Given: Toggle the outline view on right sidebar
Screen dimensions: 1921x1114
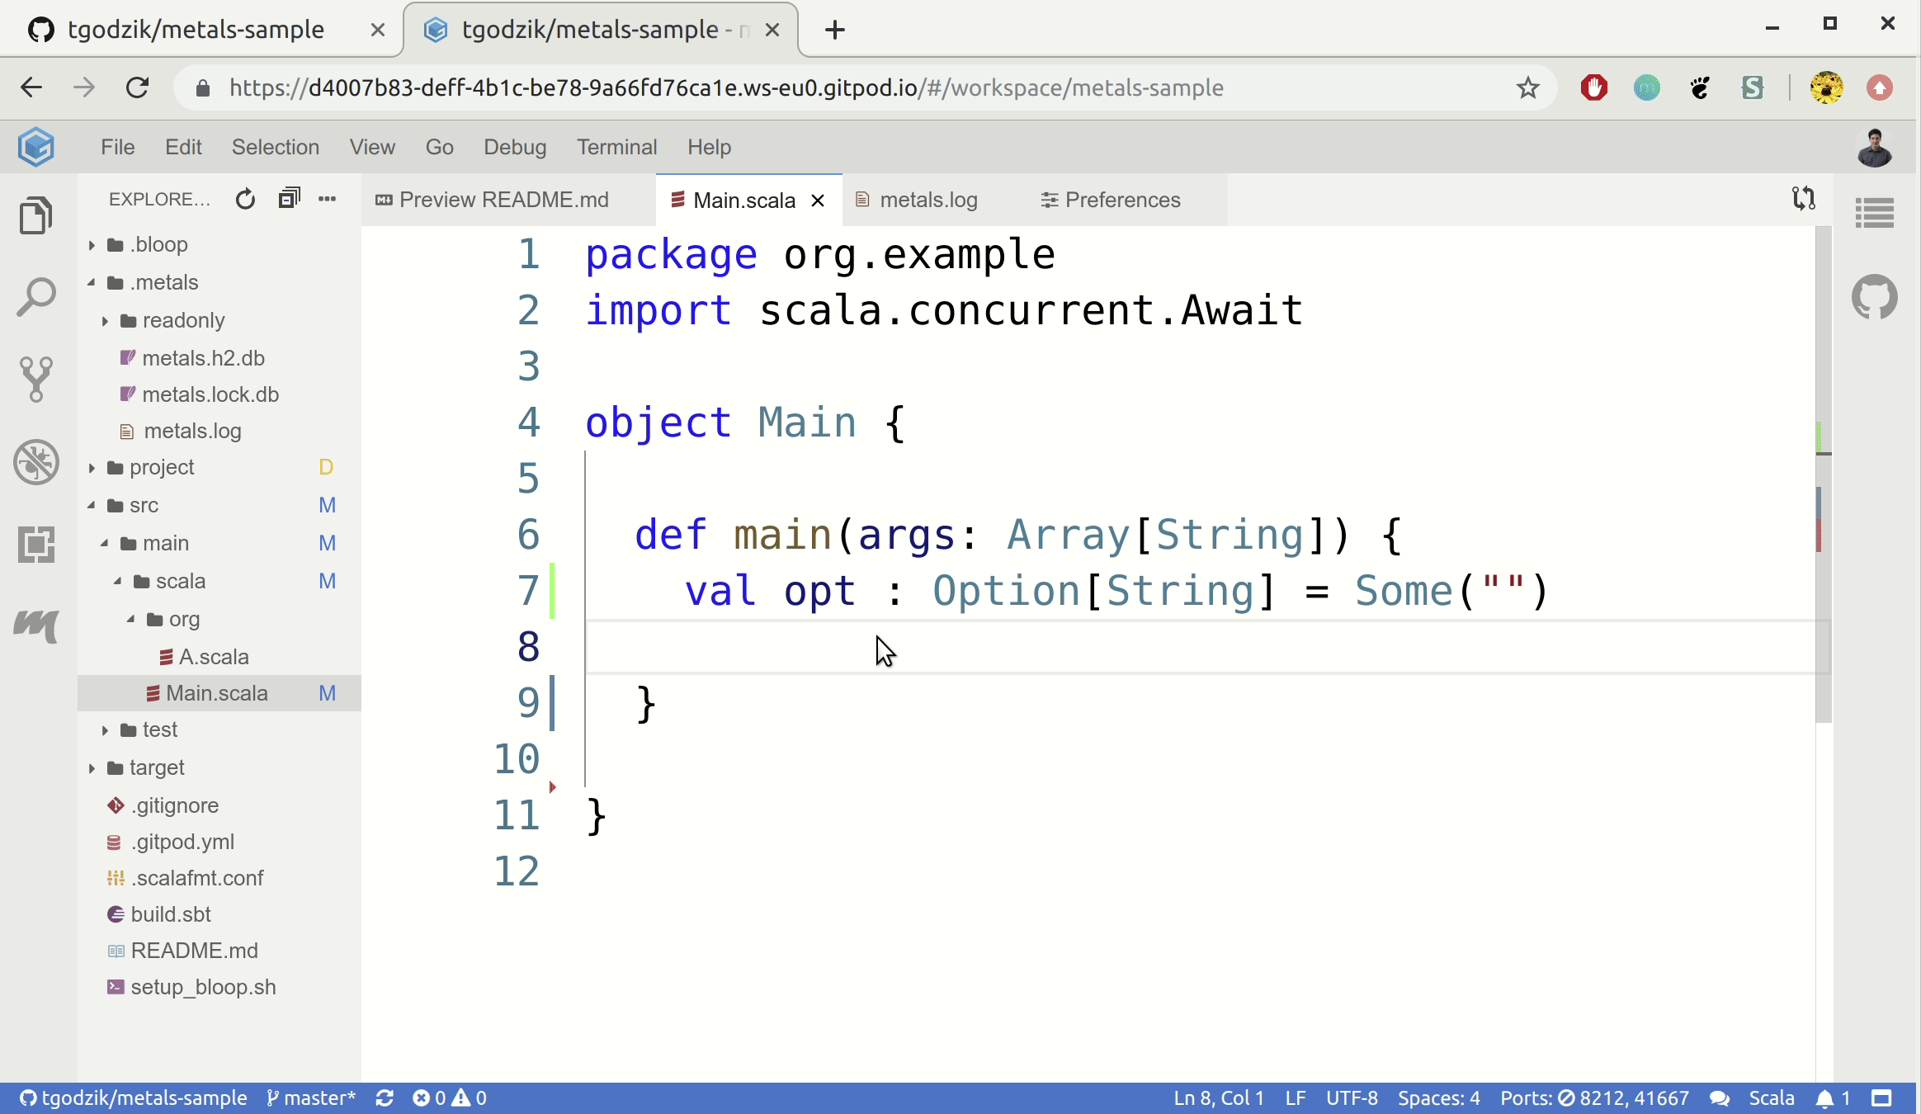Looking at the screenshot, I should 1874,214.
